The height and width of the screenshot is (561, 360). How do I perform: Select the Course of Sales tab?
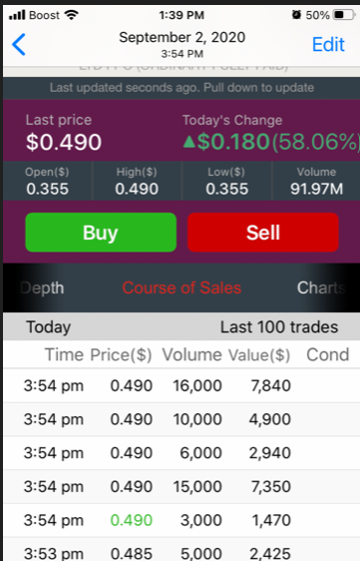(x=181, y=287)
